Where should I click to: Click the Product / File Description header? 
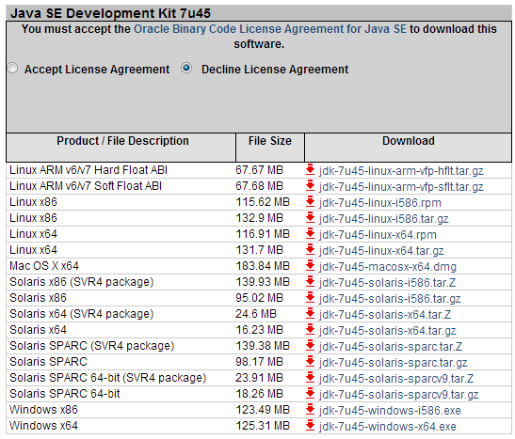[122, 141]
